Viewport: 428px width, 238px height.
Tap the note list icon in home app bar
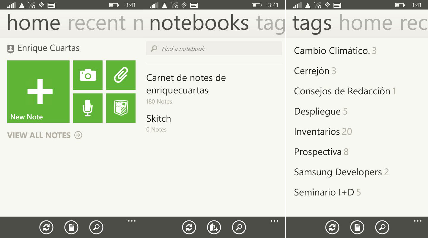pos(71,228)
